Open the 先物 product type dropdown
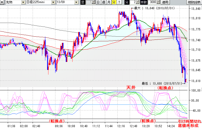202x129 pixels. click(x=24, y=2)
